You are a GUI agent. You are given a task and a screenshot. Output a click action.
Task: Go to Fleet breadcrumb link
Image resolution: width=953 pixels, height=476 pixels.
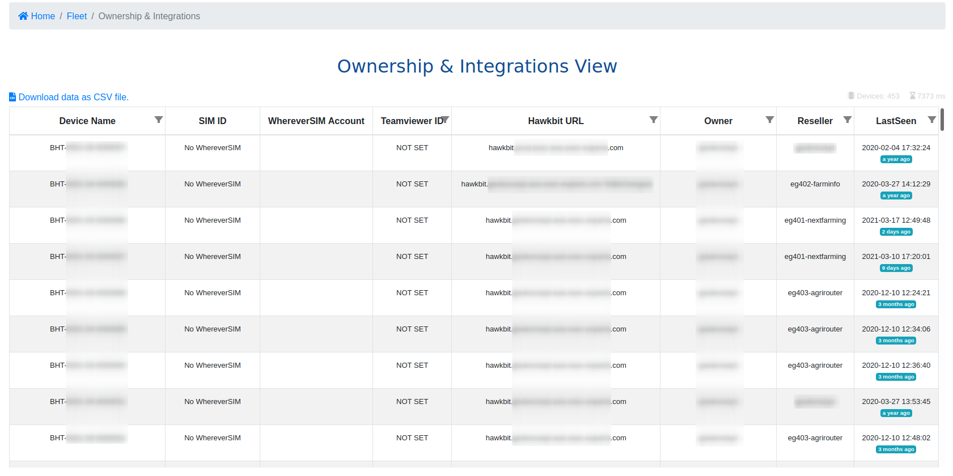(x=77, y=16)
